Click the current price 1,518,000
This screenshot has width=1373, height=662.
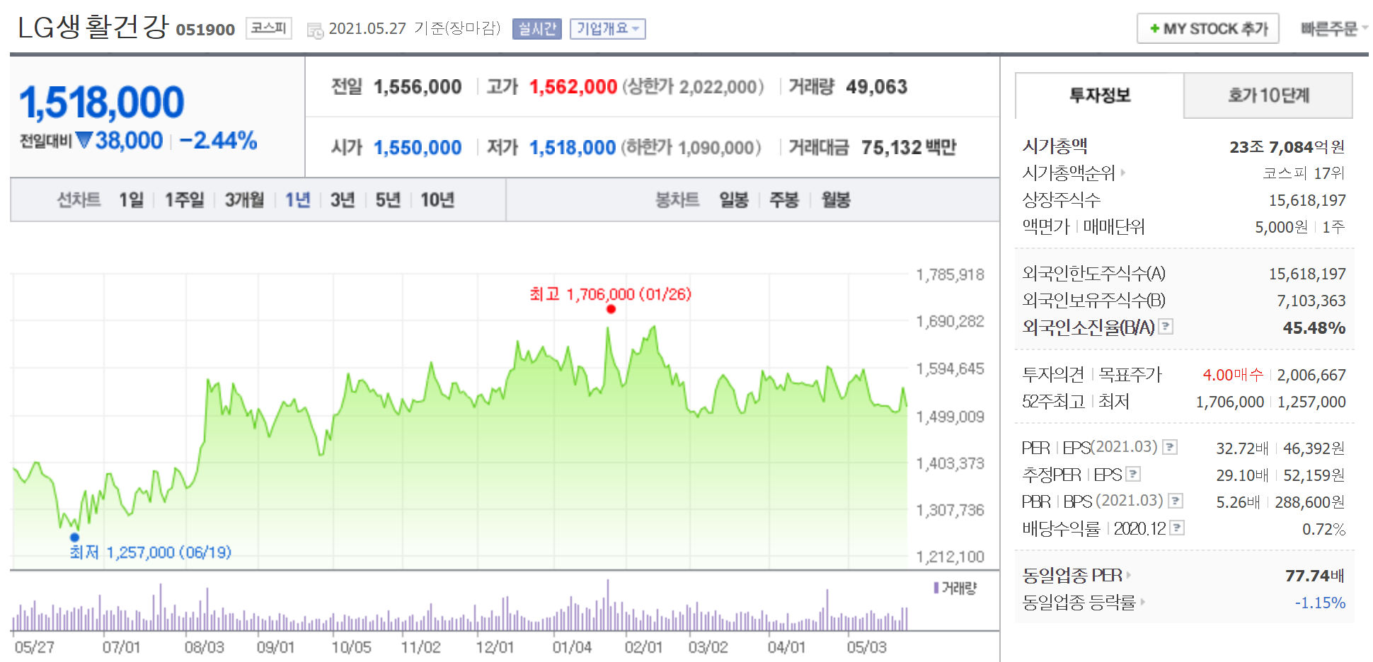(x=102, y=102)
